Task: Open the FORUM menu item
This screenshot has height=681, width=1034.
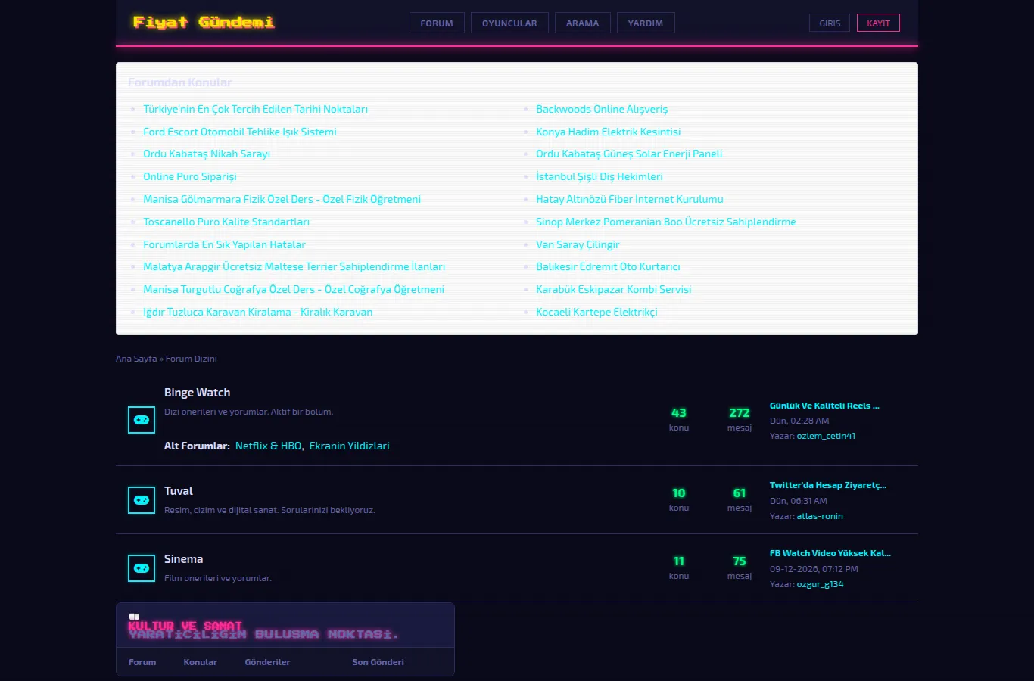Action: click(x=437, y=23)
